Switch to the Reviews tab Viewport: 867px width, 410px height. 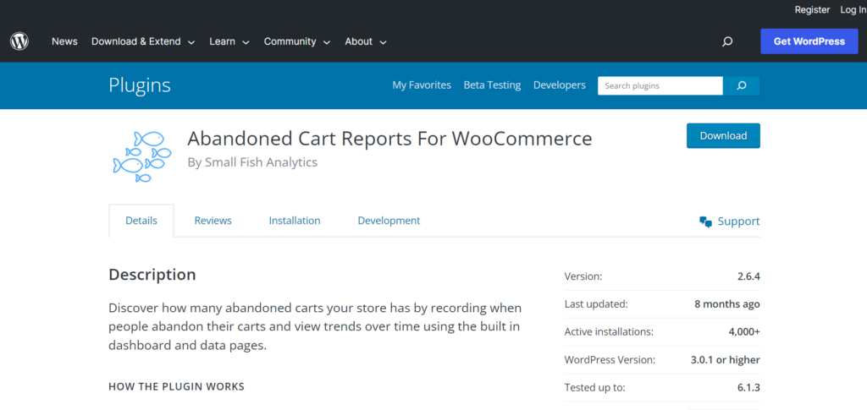(213, 221)
